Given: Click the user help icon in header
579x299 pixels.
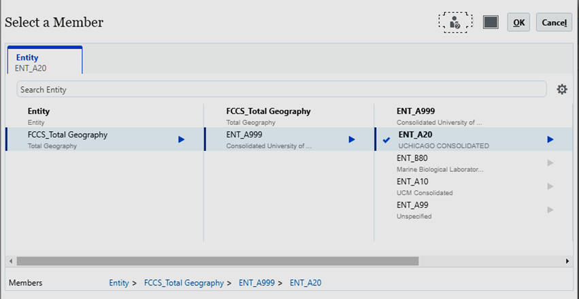Looking at the screenshot, I should (x=455, y=22).
